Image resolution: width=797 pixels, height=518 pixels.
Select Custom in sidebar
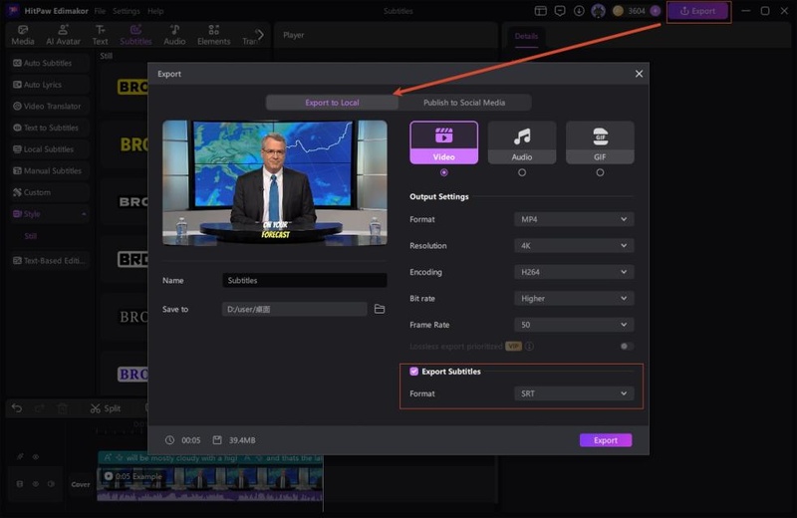click(49, 192)
